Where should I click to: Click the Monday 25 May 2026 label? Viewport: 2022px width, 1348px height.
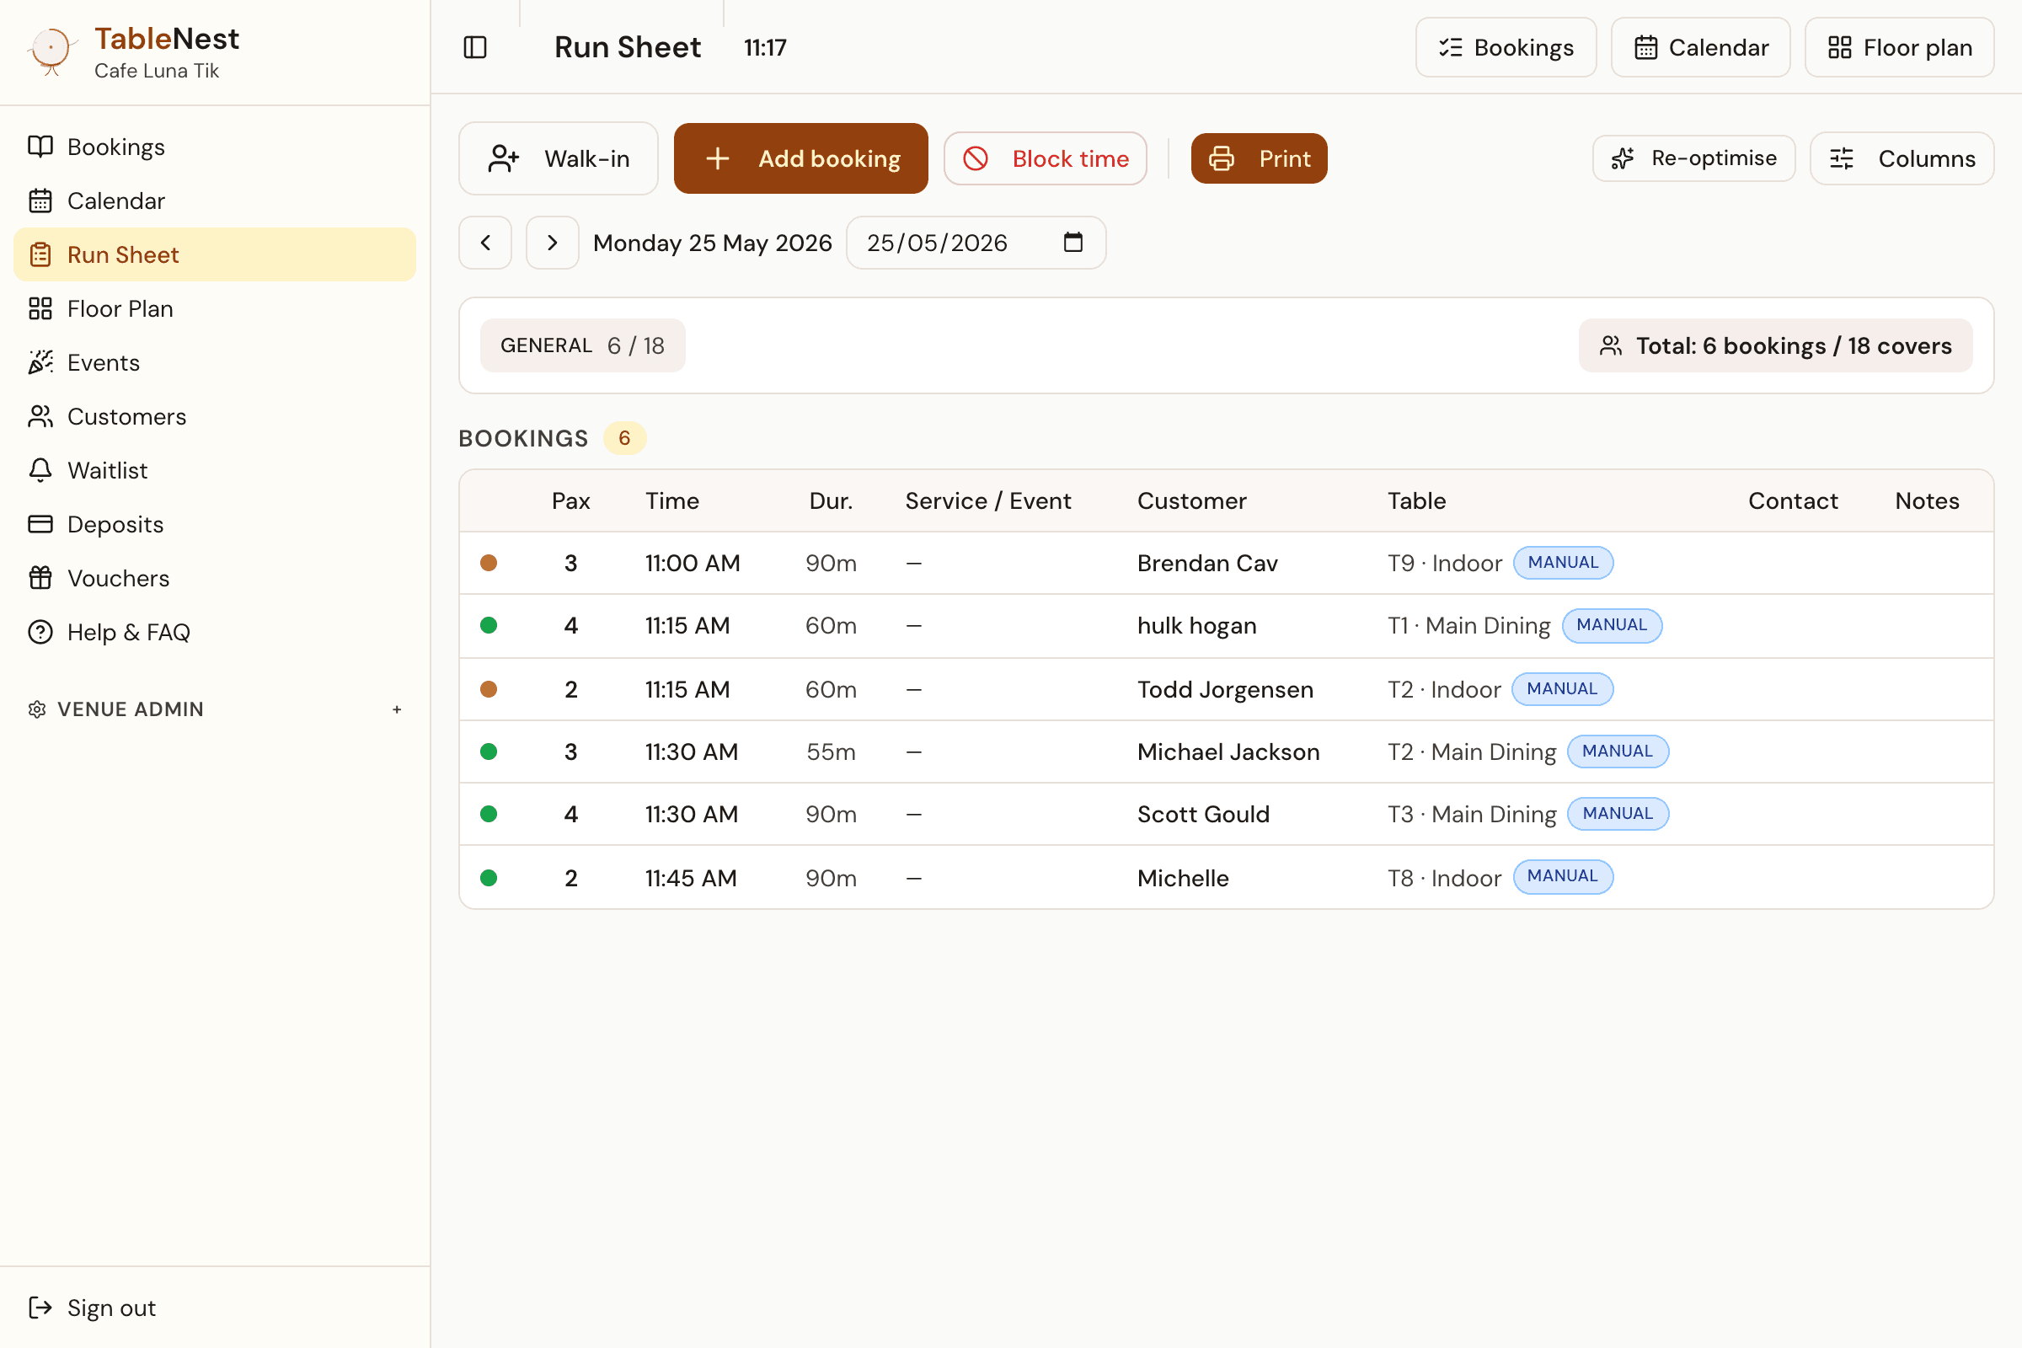tap(713, 243)
